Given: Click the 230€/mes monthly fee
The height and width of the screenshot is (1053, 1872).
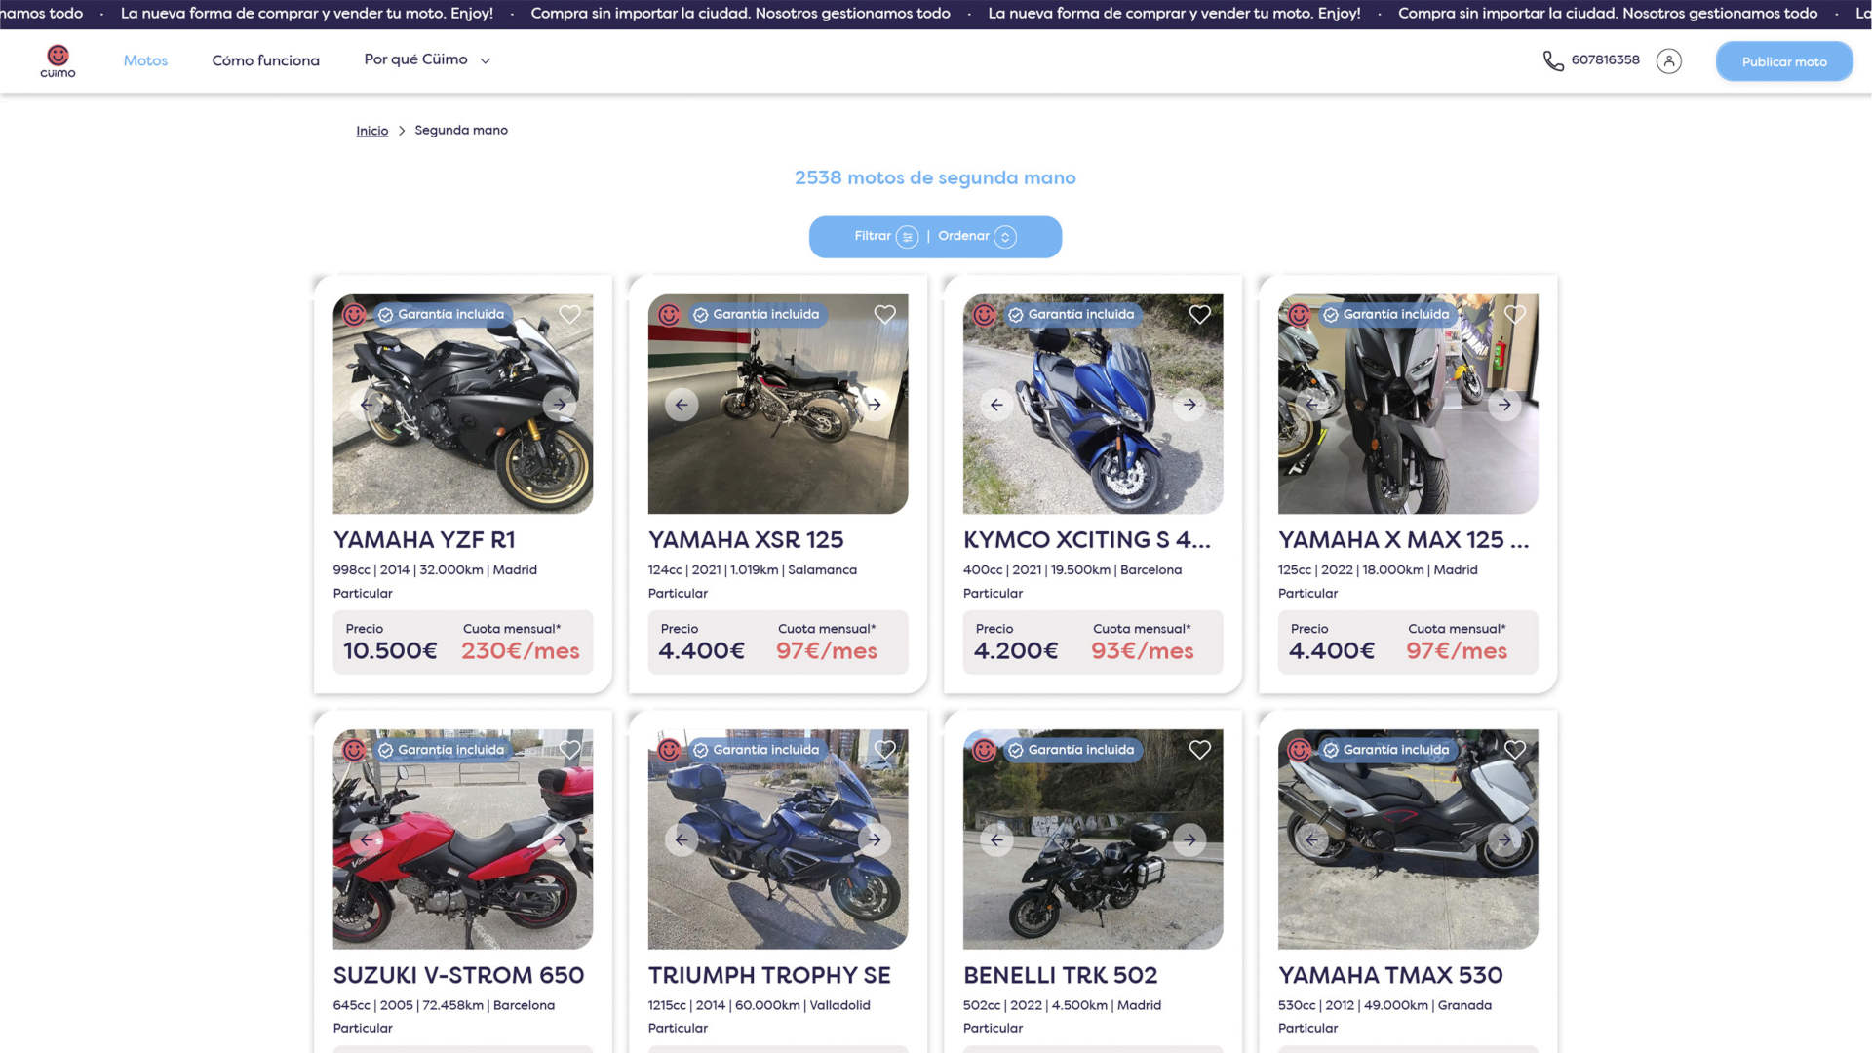Looking at the screenshot, I should pyautogui.click(x=521, y=651).
